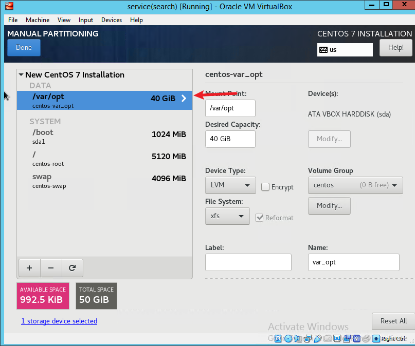Viewport: 415px width, 346px height.
Task: Click the centos-var_opt heading on the right
Action: click(x=234, y=75)
